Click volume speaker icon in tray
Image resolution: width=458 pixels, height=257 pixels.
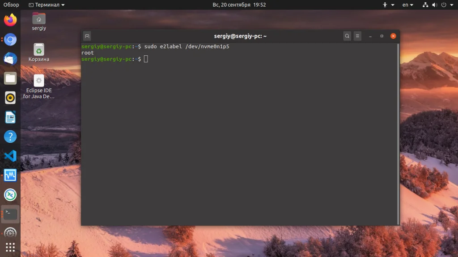point(435,4)
